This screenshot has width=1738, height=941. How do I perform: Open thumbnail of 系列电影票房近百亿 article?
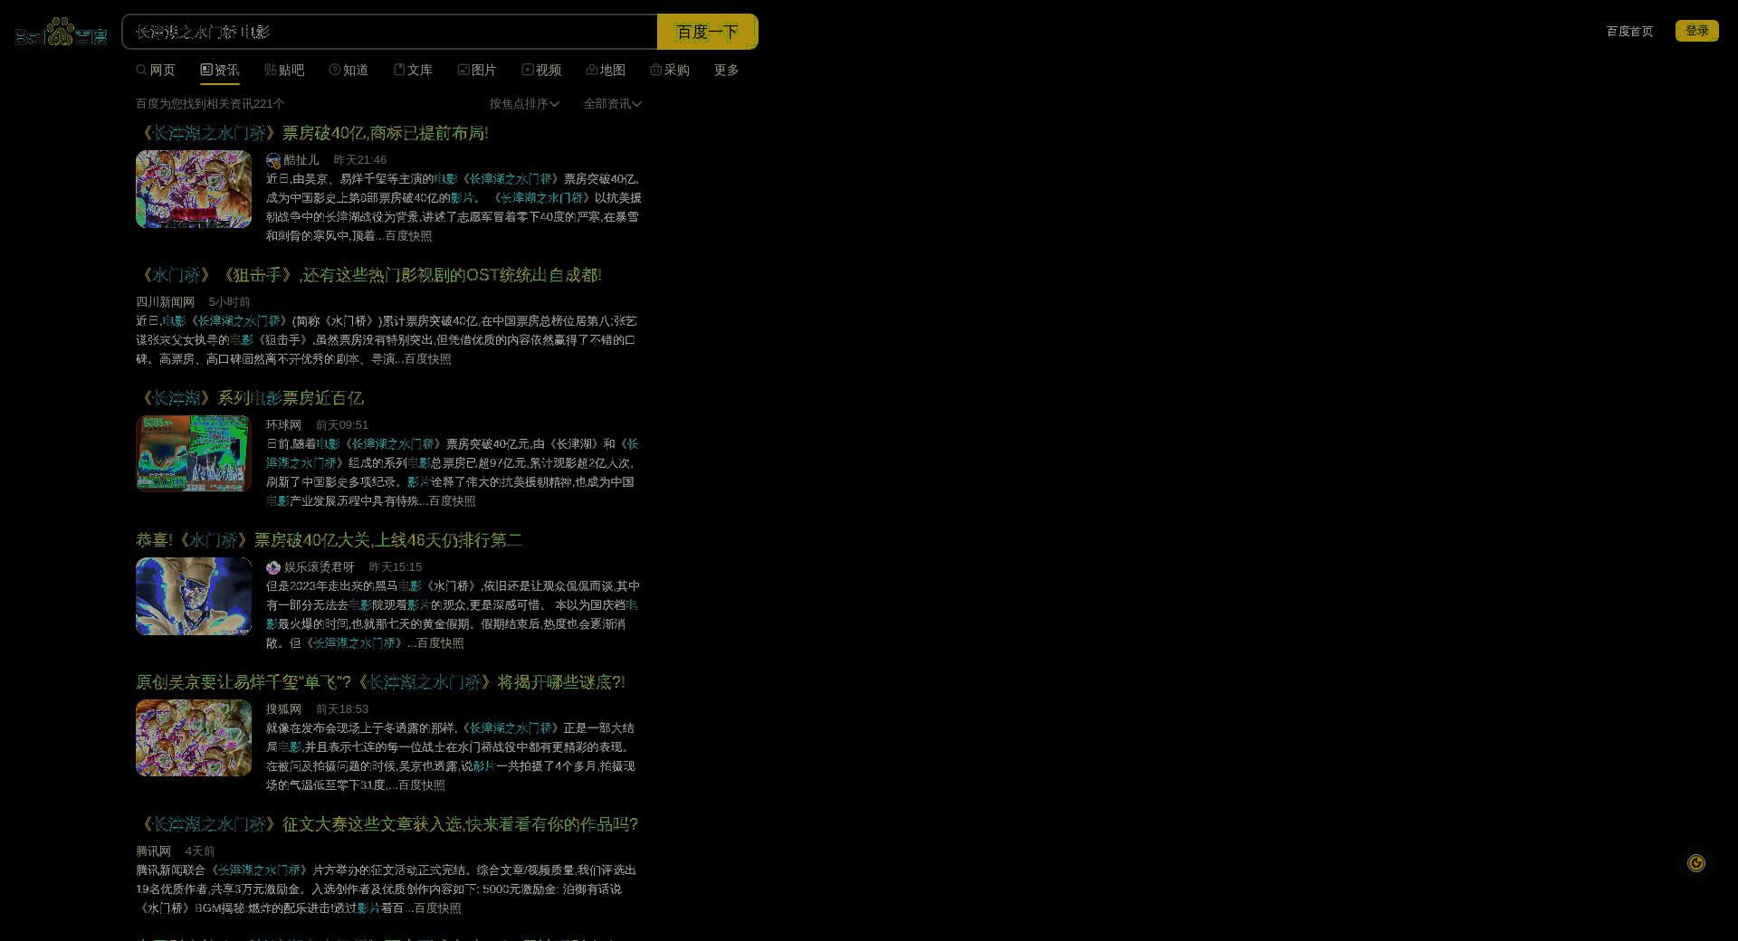194,454
